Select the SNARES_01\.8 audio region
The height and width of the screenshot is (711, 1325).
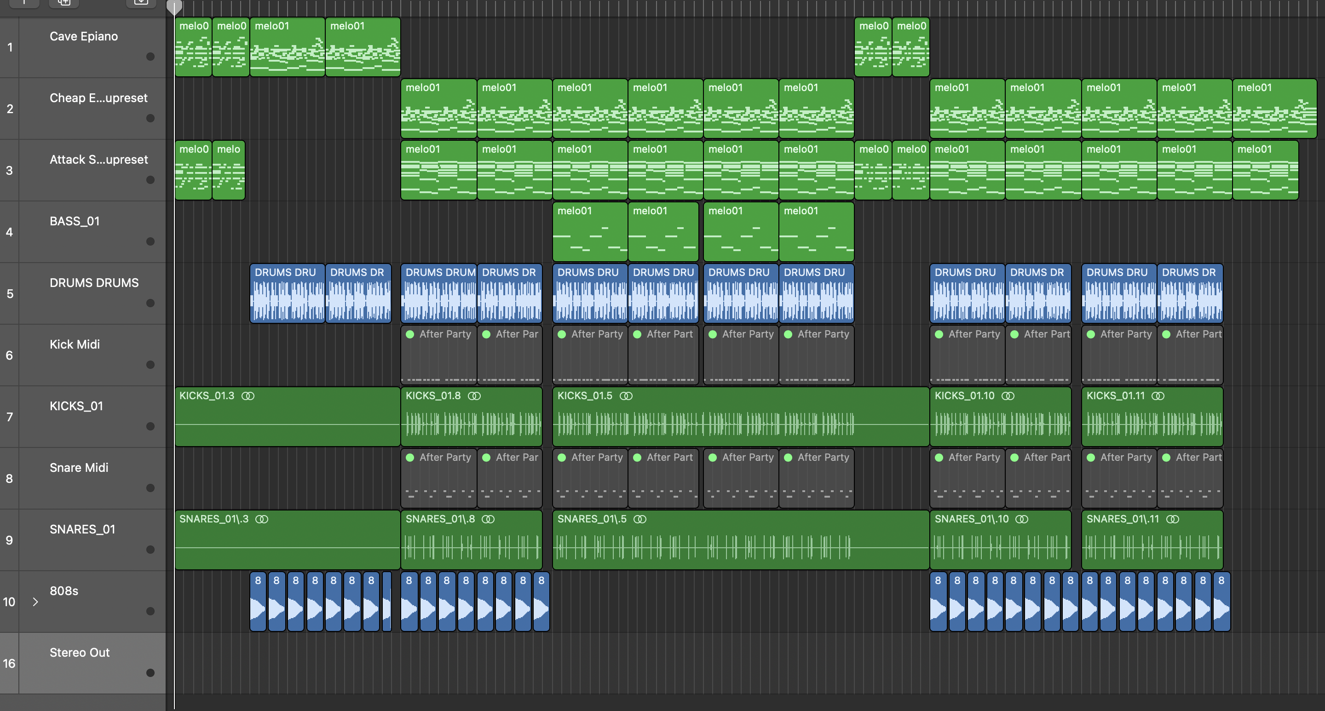[x=471, y=540]
